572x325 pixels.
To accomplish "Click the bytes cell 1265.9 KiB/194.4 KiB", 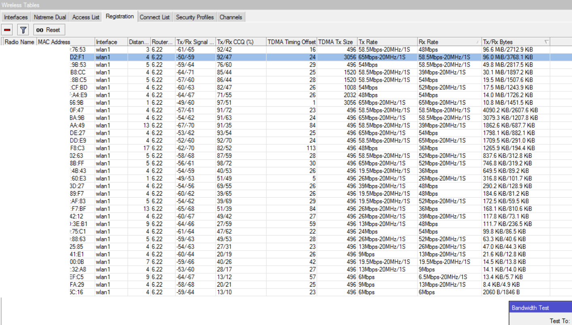I will (x=508, y=148).
